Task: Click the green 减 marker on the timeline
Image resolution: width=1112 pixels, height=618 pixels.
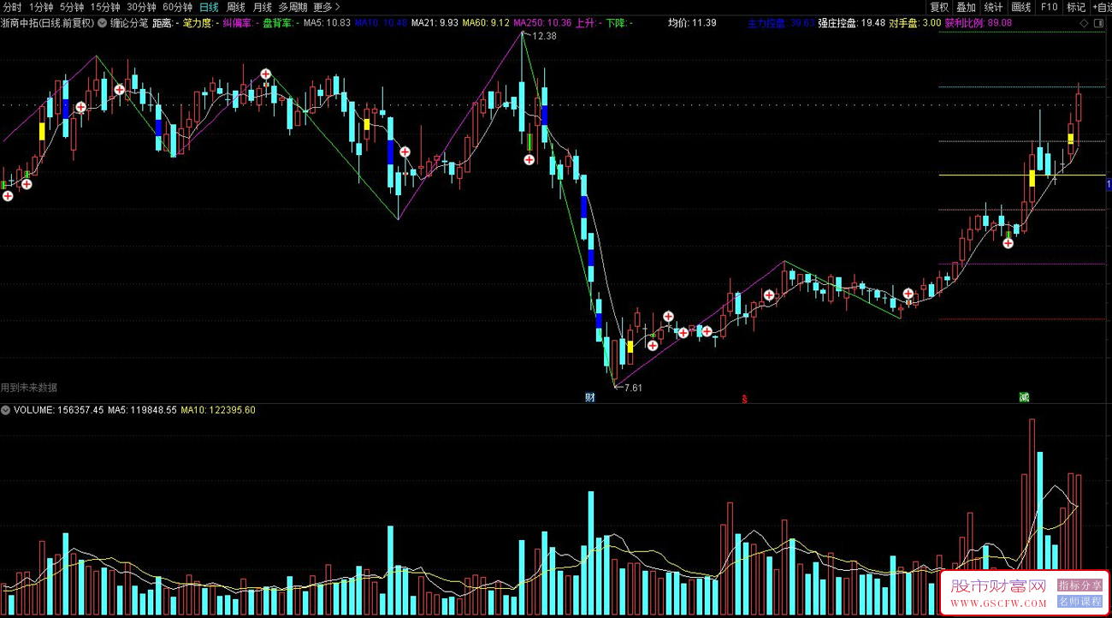Action: 1024,397
